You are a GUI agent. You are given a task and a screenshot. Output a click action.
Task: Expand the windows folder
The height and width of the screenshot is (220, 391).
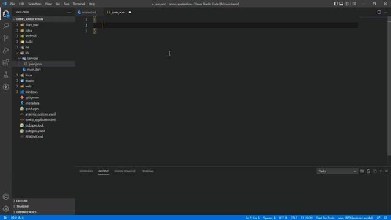click(x=31, y=92)
